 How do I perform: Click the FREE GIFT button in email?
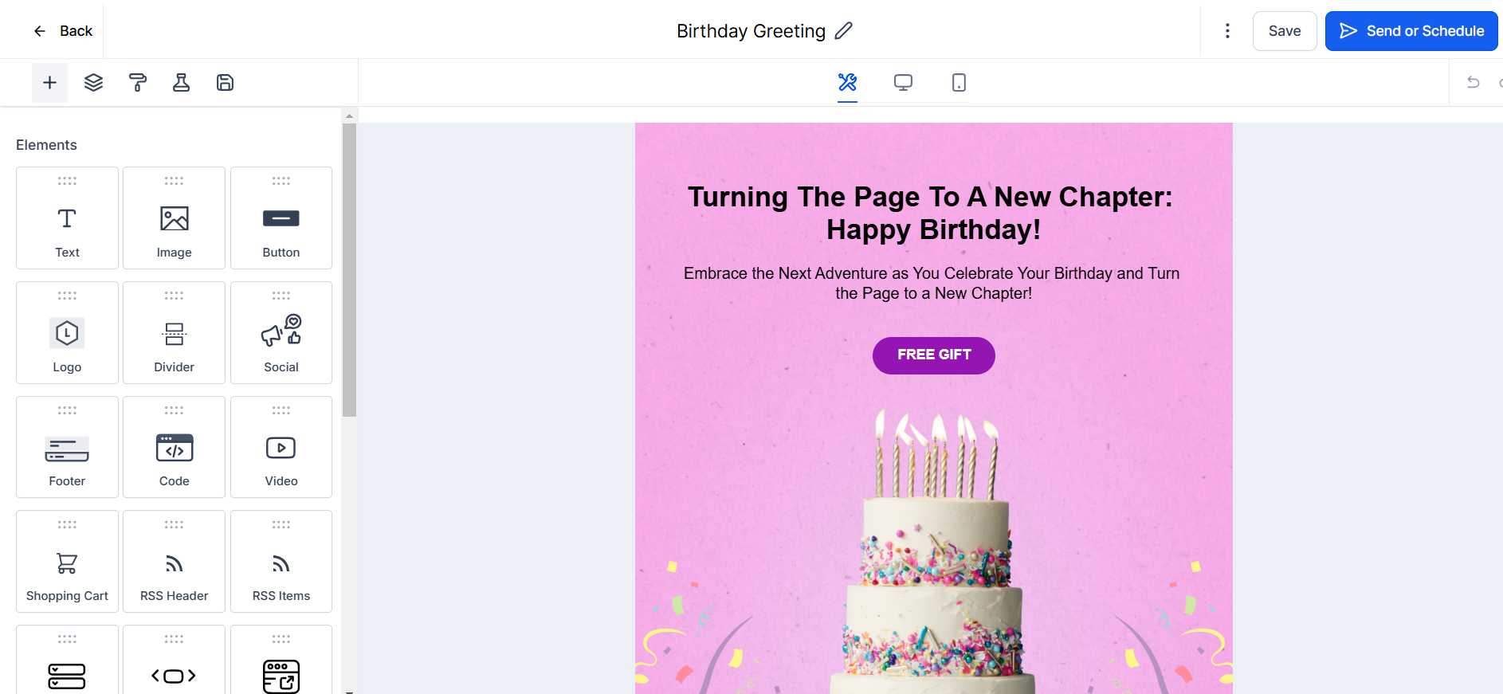click(x=933, y=355)
